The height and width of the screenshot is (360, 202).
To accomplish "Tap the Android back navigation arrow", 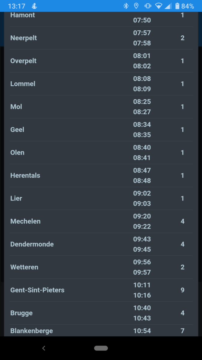I will [44, 348].
